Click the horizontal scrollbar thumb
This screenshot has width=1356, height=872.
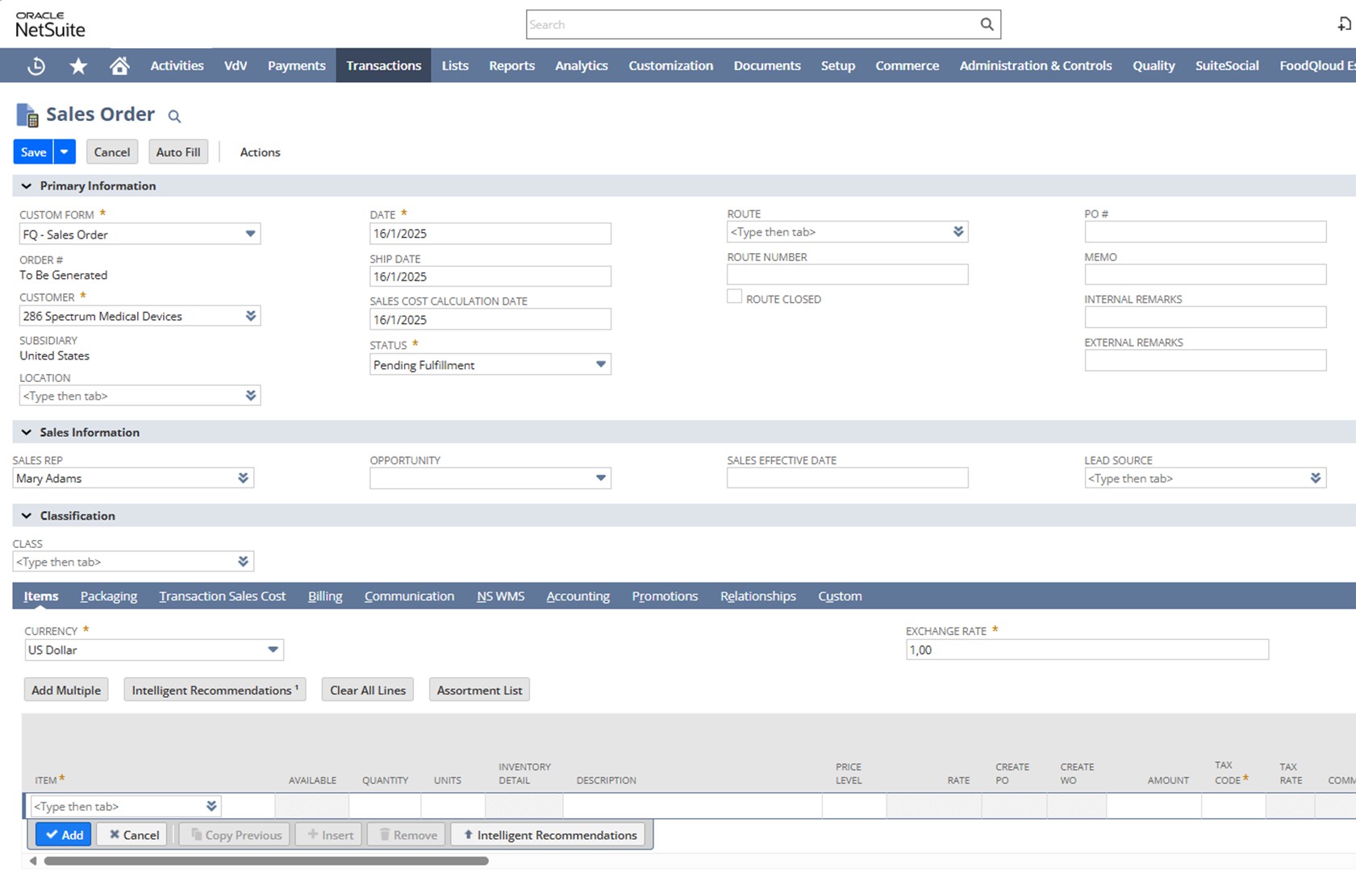click(266, 861)
